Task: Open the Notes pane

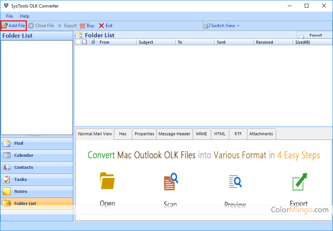Action: point(37,191)
